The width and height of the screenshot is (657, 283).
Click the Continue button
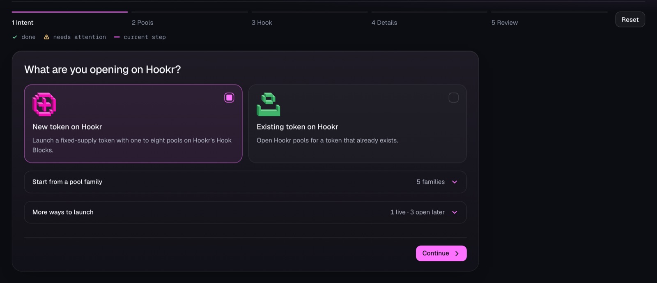tap(441, 253)
